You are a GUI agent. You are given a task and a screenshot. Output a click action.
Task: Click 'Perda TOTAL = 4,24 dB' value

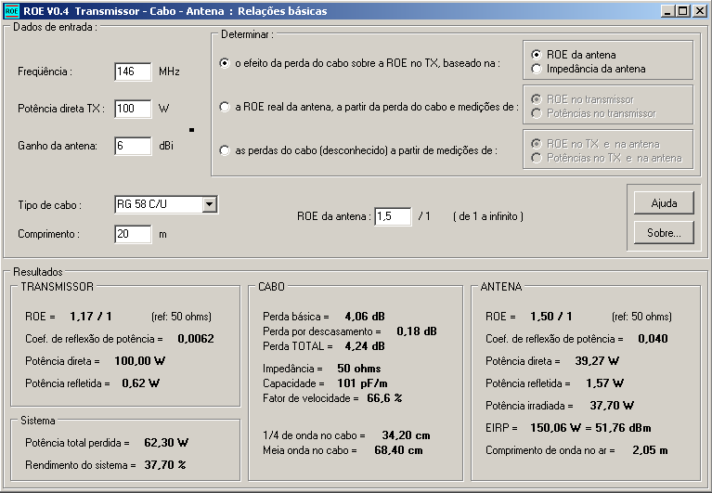(x=365, y=346)
